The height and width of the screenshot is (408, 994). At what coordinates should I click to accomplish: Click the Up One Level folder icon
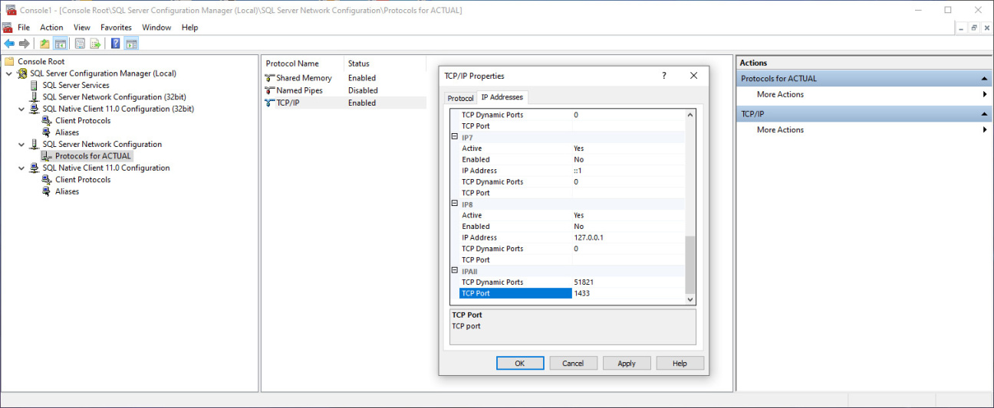click(44, 44)
